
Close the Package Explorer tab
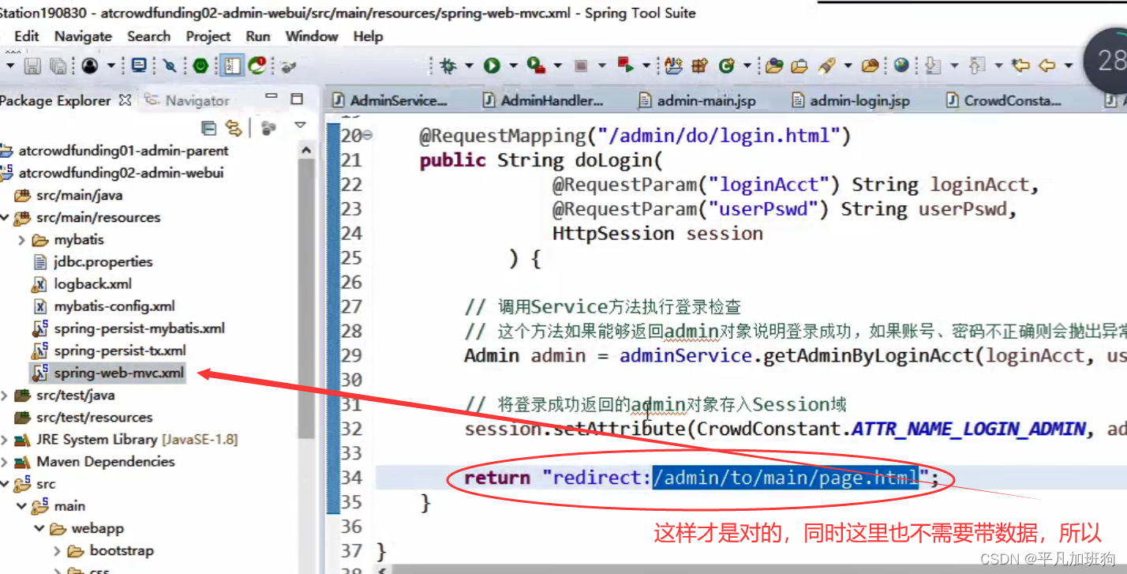125,100
